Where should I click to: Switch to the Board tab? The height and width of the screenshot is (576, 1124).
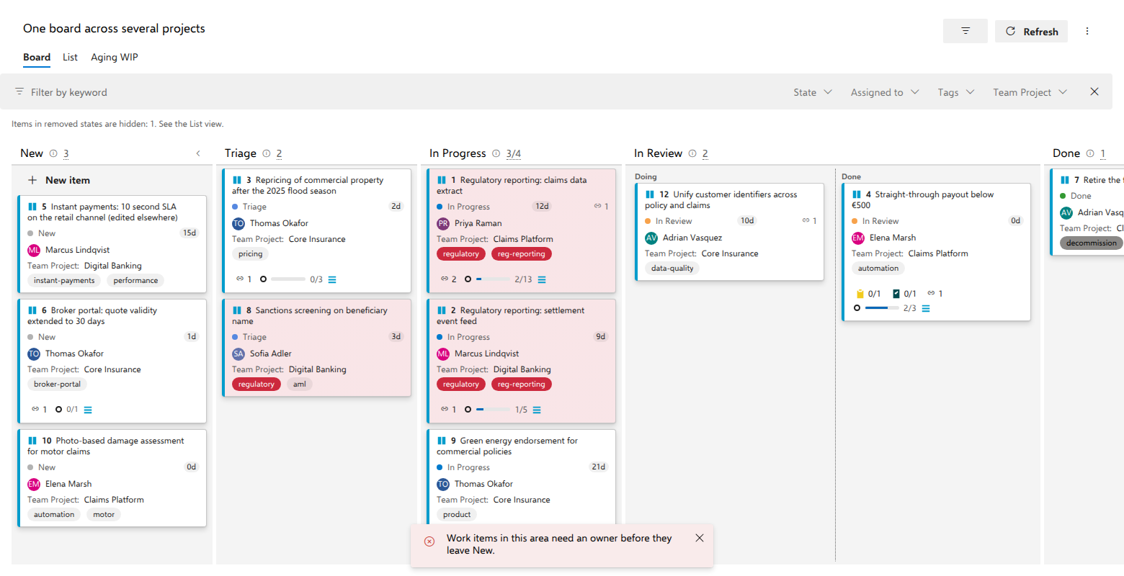click(37, 57)
